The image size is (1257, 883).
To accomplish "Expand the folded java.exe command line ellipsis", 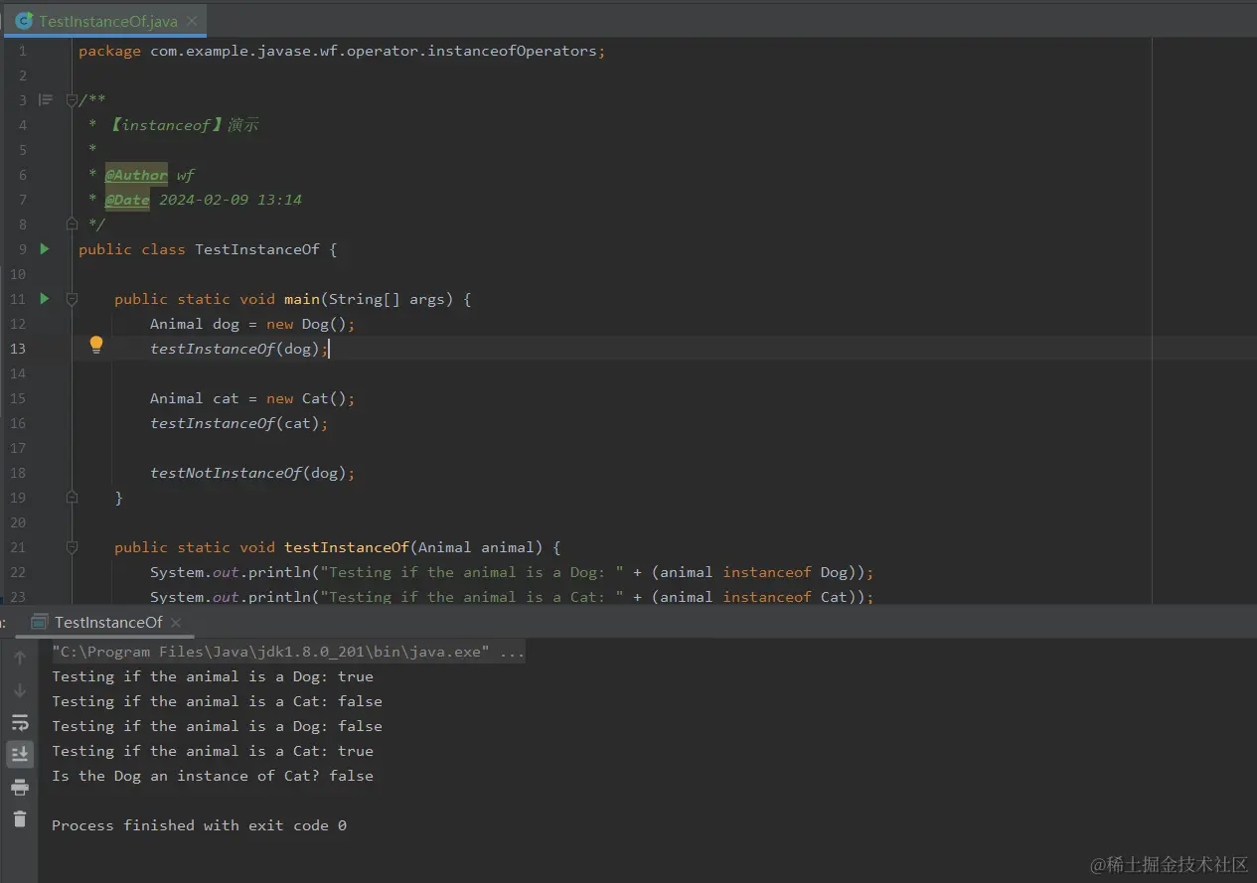I will pos(512,652).
